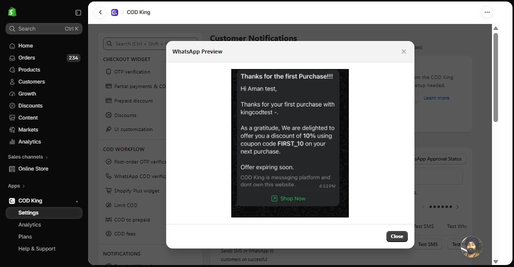Click the Limit COD hidden-eye icon

pyautogui.click(x=109, y=205)
